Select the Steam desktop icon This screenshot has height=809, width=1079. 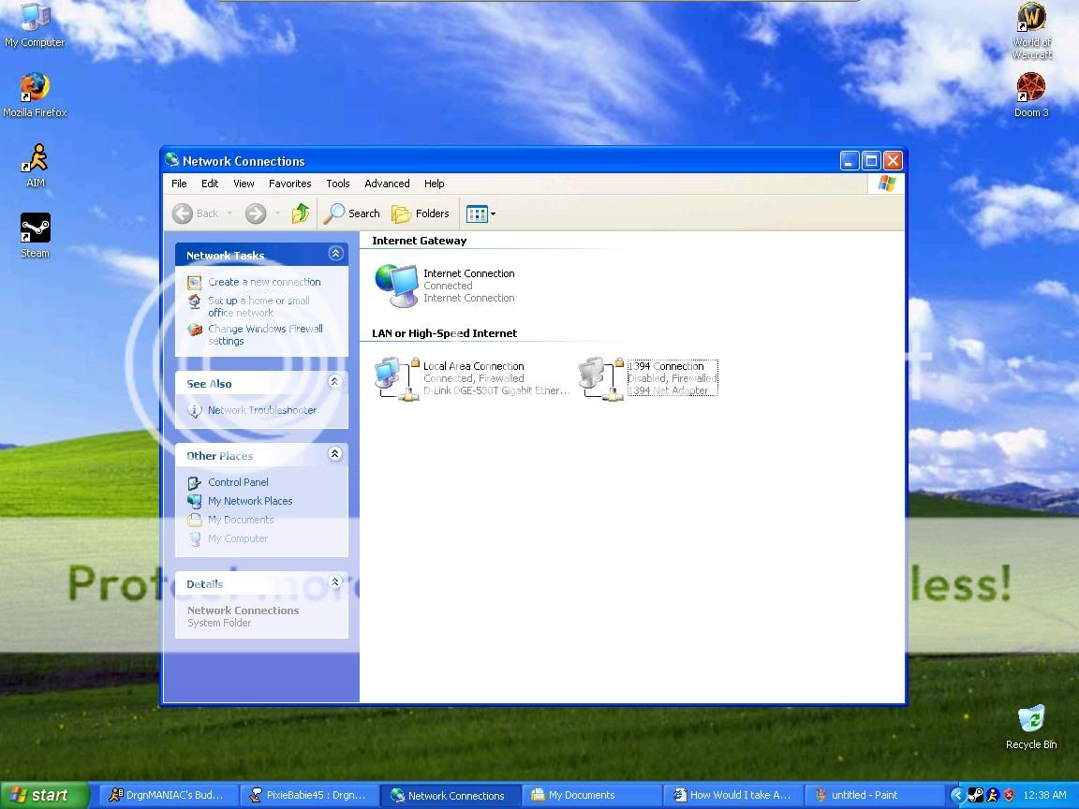[35, 235]
